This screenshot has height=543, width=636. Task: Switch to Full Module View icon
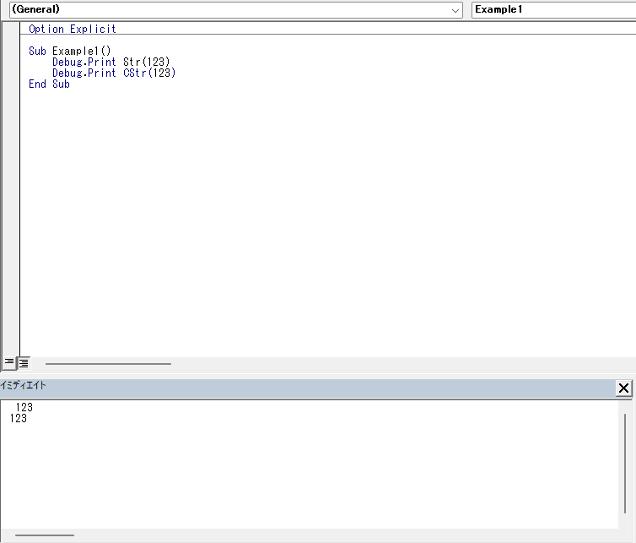click(24, 362)
